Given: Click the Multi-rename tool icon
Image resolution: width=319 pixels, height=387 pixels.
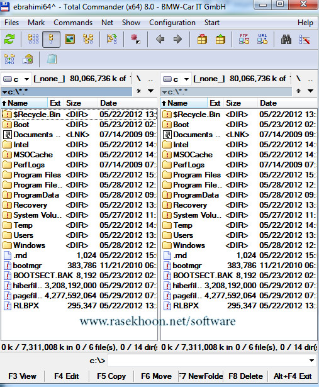Looking at the screenshot, I should (305, 39).
